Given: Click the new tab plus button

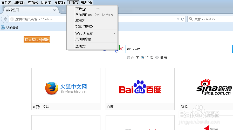Looking at the screenshot, I should [x=63, y=10].
